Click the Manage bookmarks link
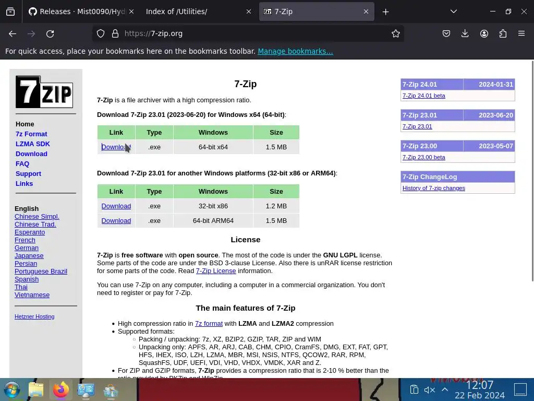534x401 pixels. (295, 51)
